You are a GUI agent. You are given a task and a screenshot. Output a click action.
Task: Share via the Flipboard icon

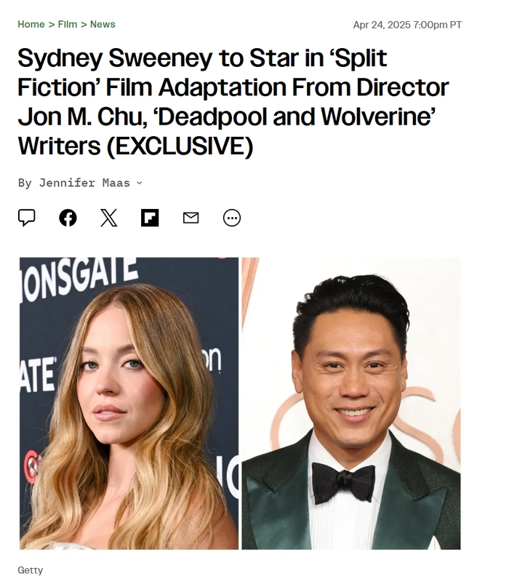coord(150,218)
